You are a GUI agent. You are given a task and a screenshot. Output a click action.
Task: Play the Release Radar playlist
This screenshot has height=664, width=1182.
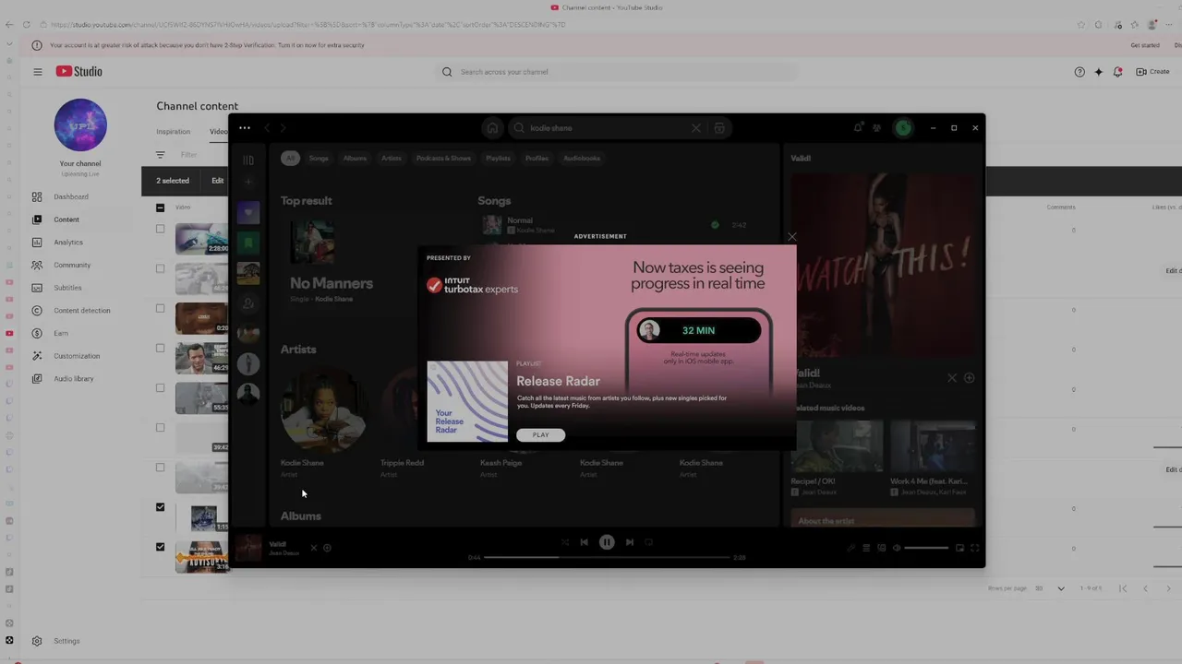pos(540,435)
